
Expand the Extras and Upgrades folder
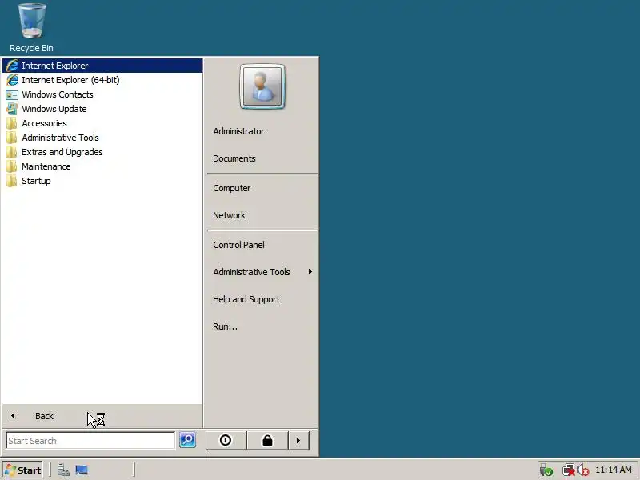click(102, 152)
